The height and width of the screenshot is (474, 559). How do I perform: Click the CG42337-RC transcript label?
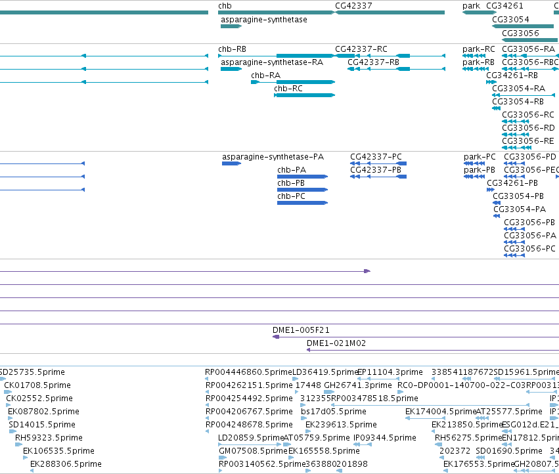tap(361, 49)
